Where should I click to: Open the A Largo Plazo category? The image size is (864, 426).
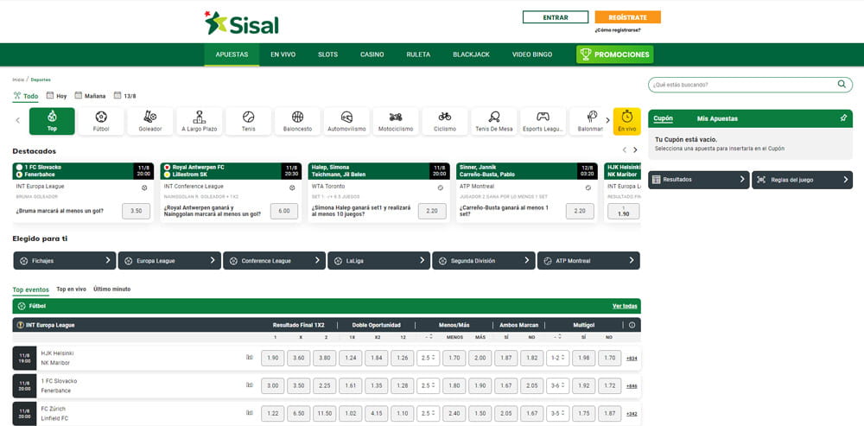pyautogui.click(x=200, y=121)
